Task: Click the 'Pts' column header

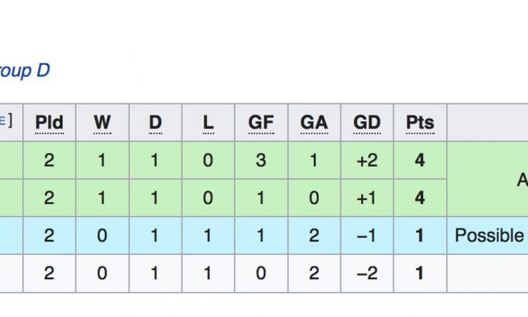Action: (420, 122)
